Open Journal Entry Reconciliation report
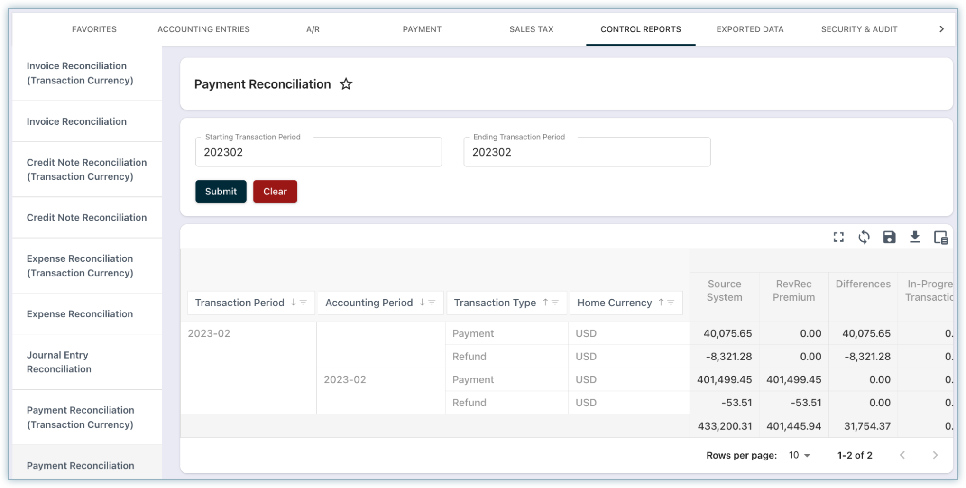Image resolution: width=966 pixels, height=488 pixels. (59, 362)
